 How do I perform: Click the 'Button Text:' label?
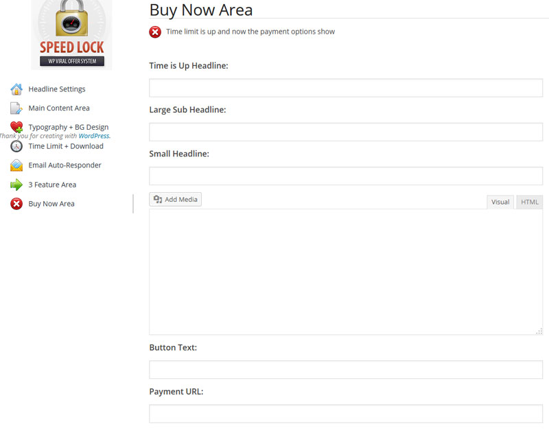tap(173, 348)
